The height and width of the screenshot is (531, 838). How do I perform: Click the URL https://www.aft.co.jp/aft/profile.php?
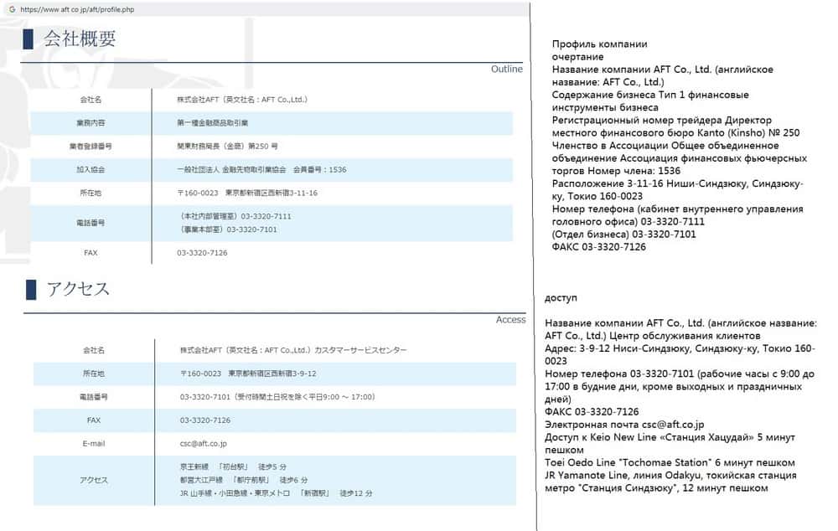click(x=77, y=9)
